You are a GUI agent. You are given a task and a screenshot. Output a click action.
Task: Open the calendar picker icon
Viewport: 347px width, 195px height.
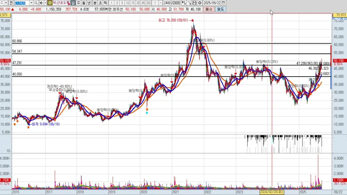(x=224, y=3)
